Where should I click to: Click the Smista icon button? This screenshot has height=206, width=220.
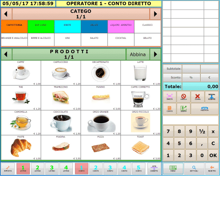point(169,97)
